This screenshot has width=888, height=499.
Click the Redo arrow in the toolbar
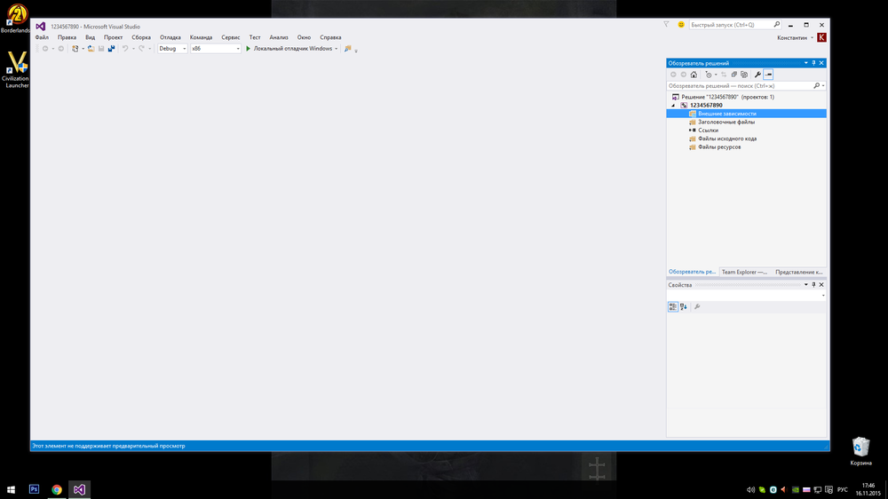[x=141, y=49]
